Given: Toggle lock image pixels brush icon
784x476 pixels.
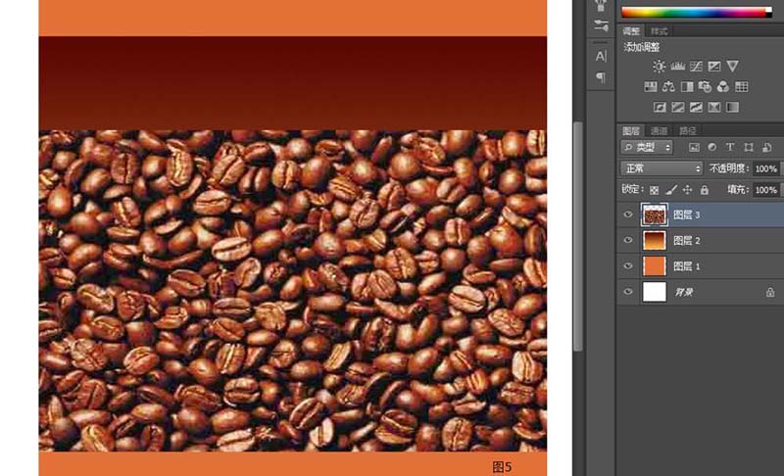Looking at the screenshot, I should (671, 190).
